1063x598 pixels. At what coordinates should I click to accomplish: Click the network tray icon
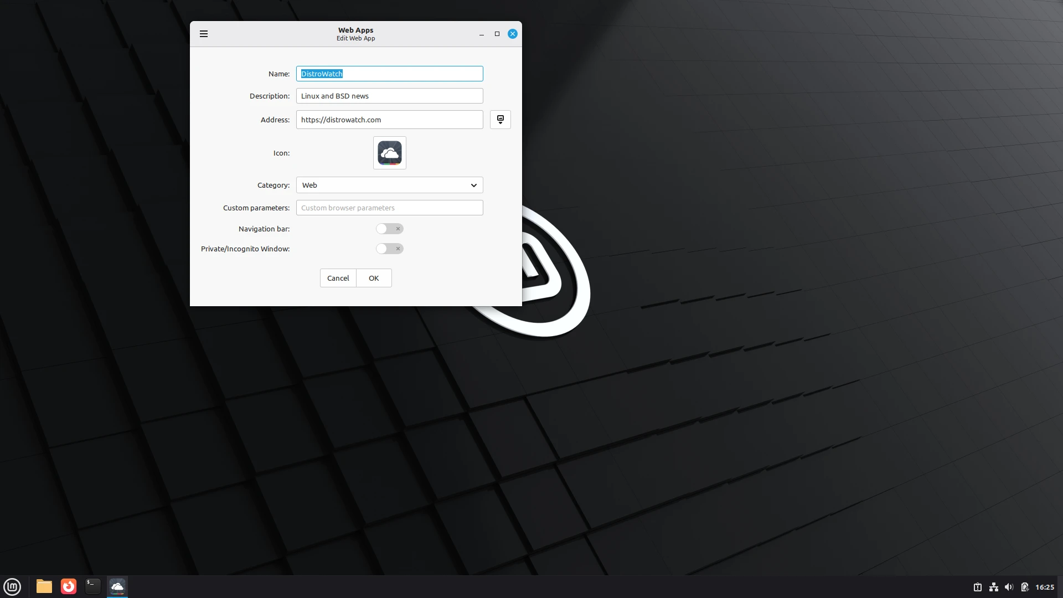994,587
